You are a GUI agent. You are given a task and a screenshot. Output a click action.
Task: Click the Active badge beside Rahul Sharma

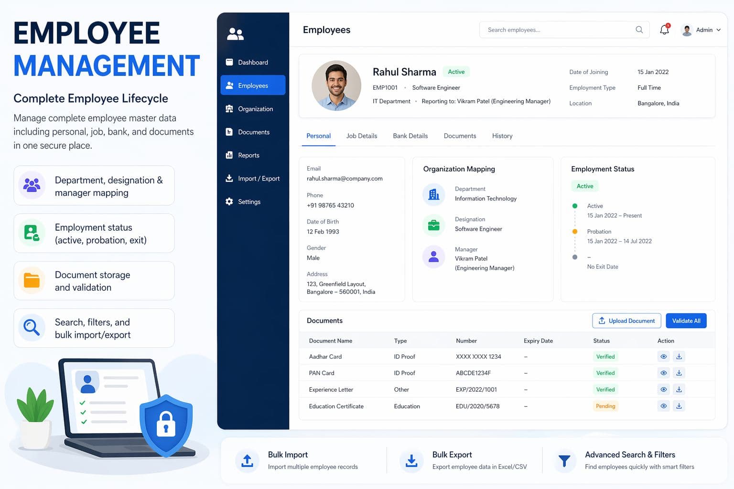[456, 72]
